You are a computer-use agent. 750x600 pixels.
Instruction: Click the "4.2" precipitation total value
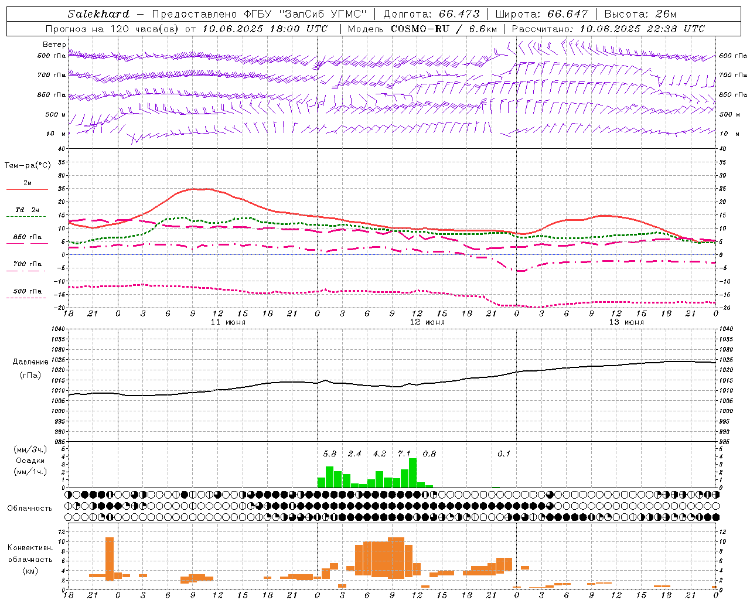[x=380, y=454]
